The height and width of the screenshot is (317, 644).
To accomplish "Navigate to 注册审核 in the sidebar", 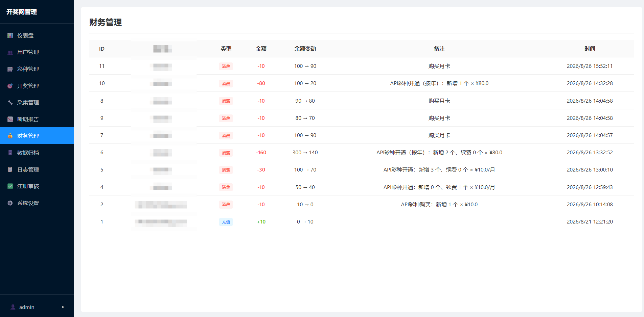I will pyautogui.click(x=37, y=186).
